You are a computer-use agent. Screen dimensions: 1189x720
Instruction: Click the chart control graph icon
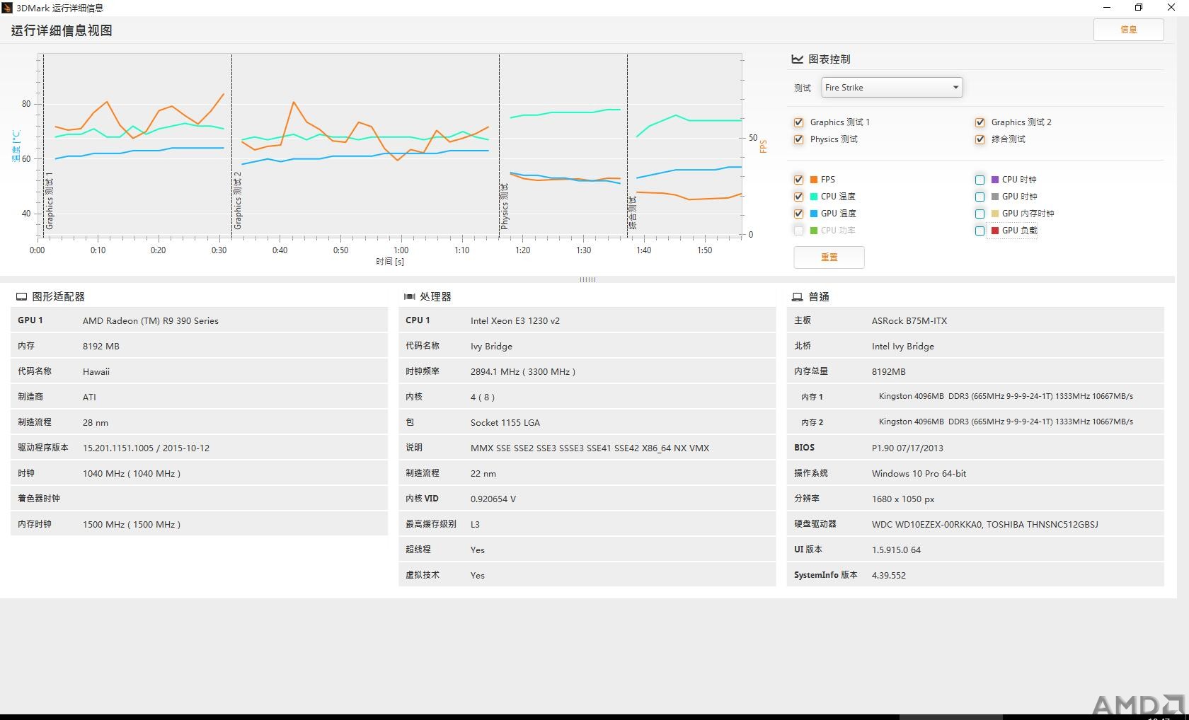click(797, 59)
